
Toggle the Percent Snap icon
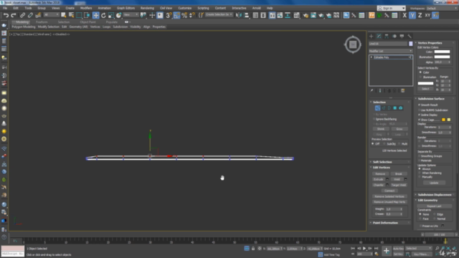tap(184, 15)
